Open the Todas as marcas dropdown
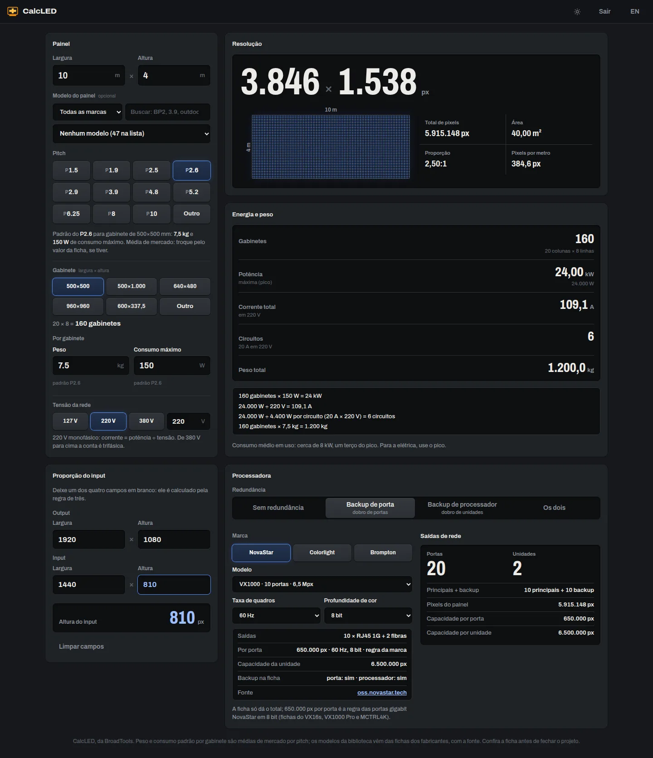This screenshot has width=653, height=758. (88, 112)
